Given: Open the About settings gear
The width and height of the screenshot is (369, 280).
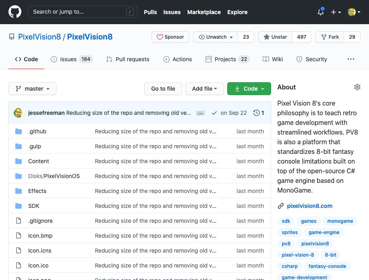Looking at the screenshot, I should point(357,87).
